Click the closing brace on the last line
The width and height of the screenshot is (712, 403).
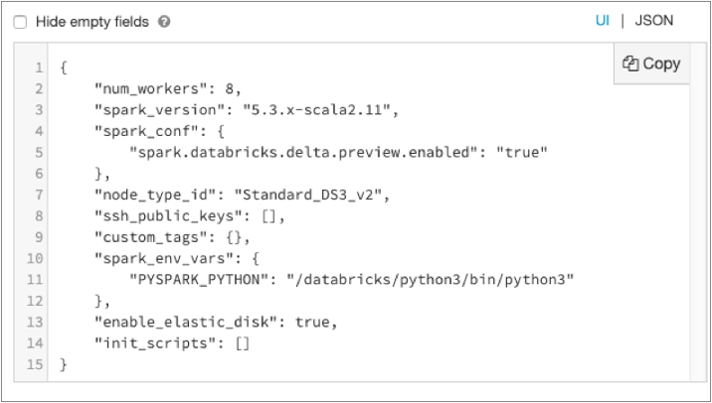(64, 366)
